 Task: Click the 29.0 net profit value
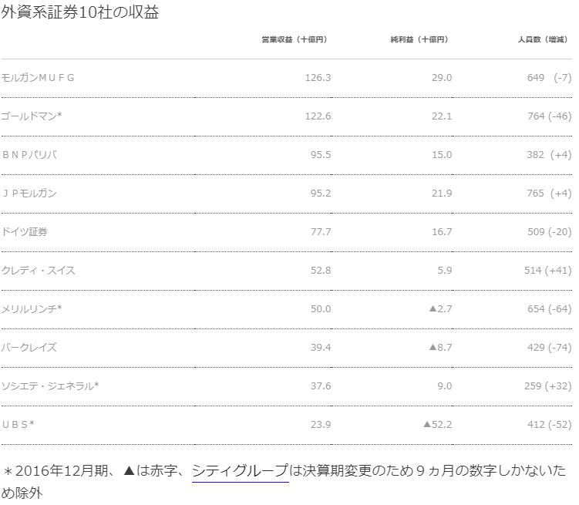coord(442,78)
